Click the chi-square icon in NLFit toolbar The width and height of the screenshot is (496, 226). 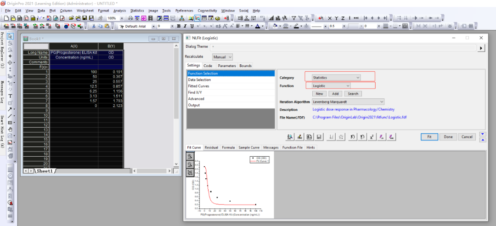(x=371, y=137)
